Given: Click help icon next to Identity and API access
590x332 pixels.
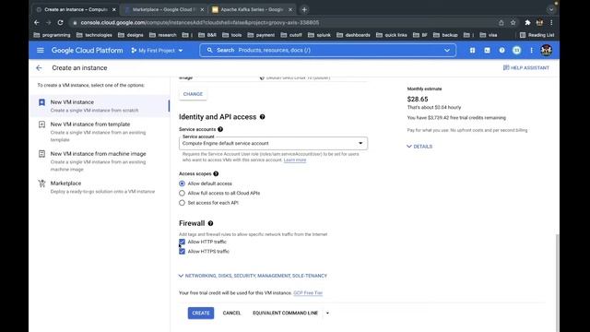Looking at the screenshot, I should pos(262,117).
